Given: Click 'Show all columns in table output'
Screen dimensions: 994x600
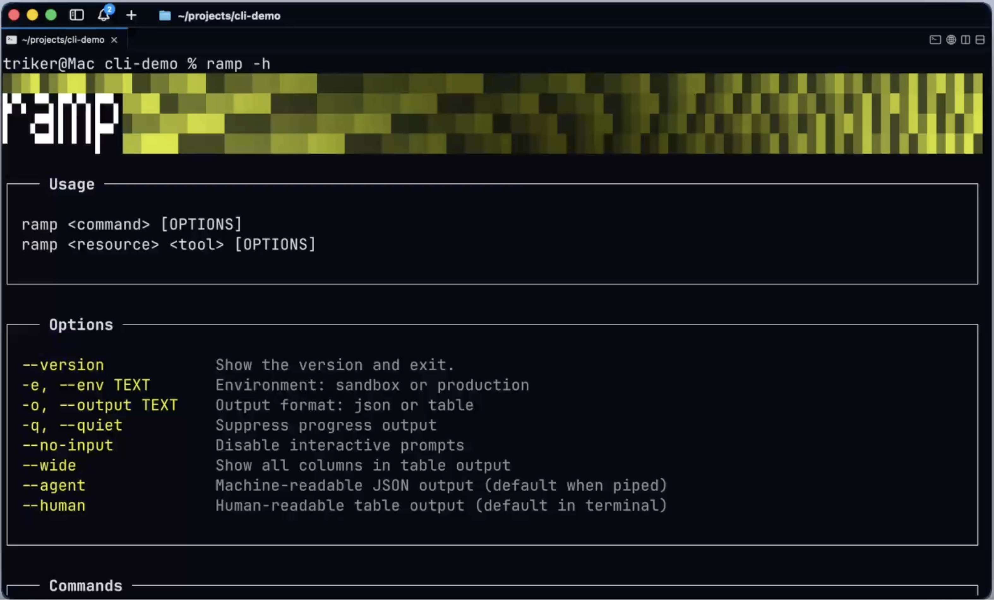Looking at the screenshot, I should tap(363, 466).
